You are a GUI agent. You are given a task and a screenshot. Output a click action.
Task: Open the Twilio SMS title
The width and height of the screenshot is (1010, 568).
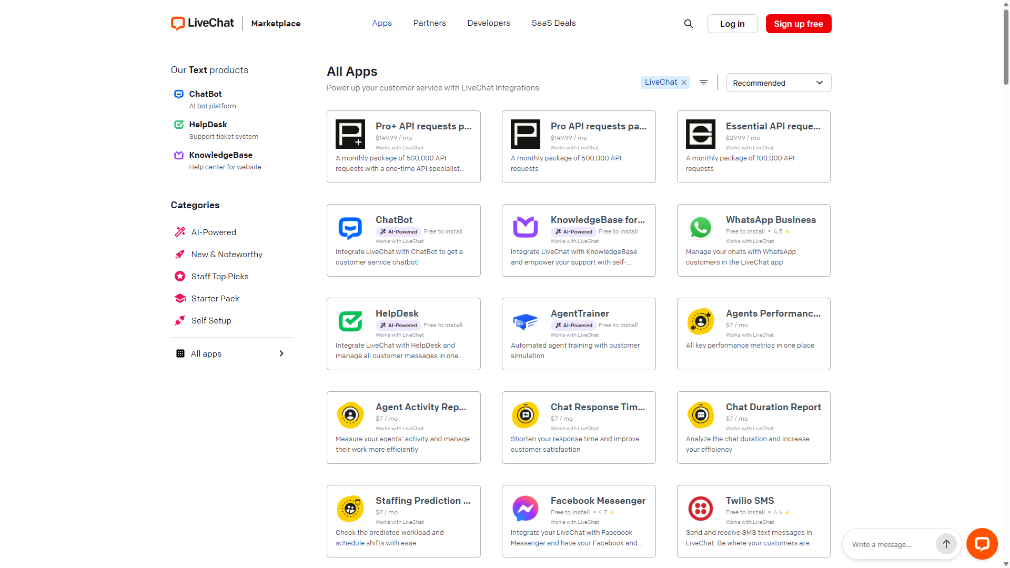click(x=750, y=501)
